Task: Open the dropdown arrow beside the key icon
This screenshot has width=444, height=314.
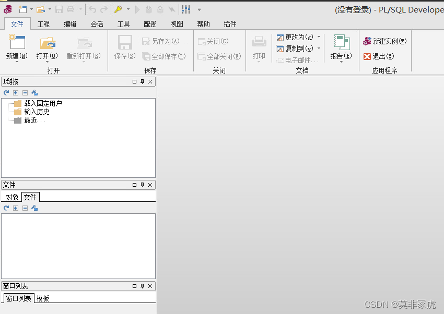Action: pyautogui.click(x=128, y=9)
